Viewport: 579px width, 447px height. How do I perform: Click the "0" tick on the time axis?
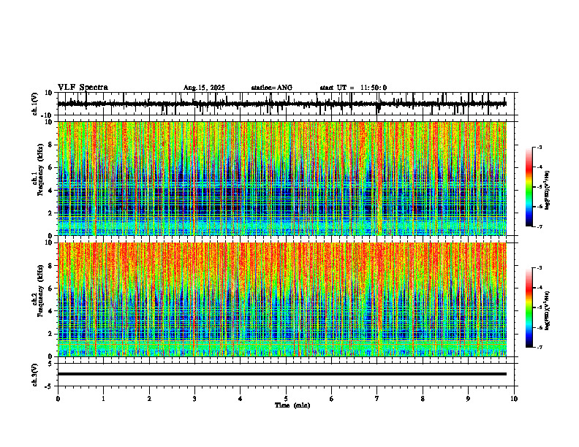[58, 399]
